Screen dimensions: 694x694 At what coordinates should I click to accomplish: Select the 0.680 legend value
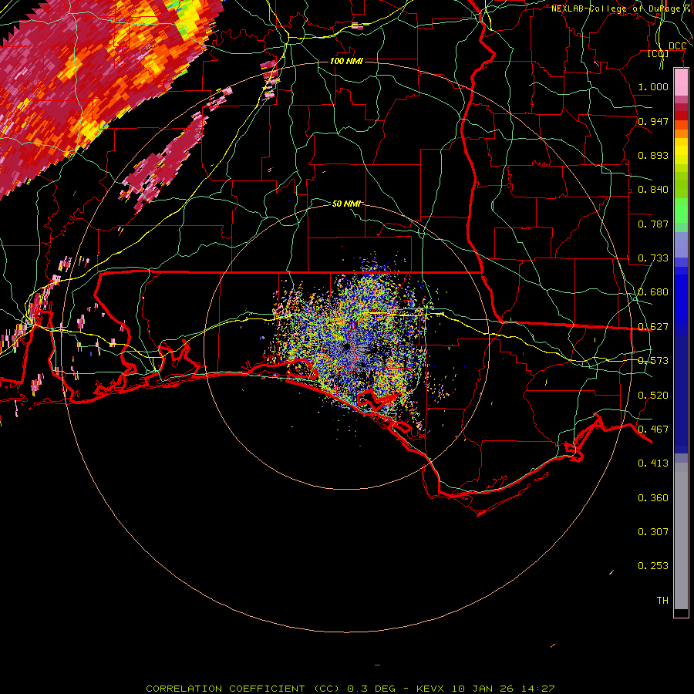coord(653,292)
